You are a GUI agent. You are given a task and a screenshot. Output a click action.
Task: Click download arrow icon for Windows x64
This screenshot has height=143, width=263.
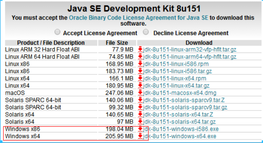coord(140,136)
